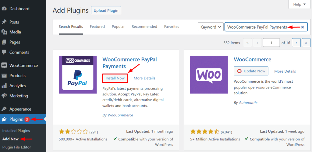
Task: Switch to the Popular tab
Action: tap(118, 26)
